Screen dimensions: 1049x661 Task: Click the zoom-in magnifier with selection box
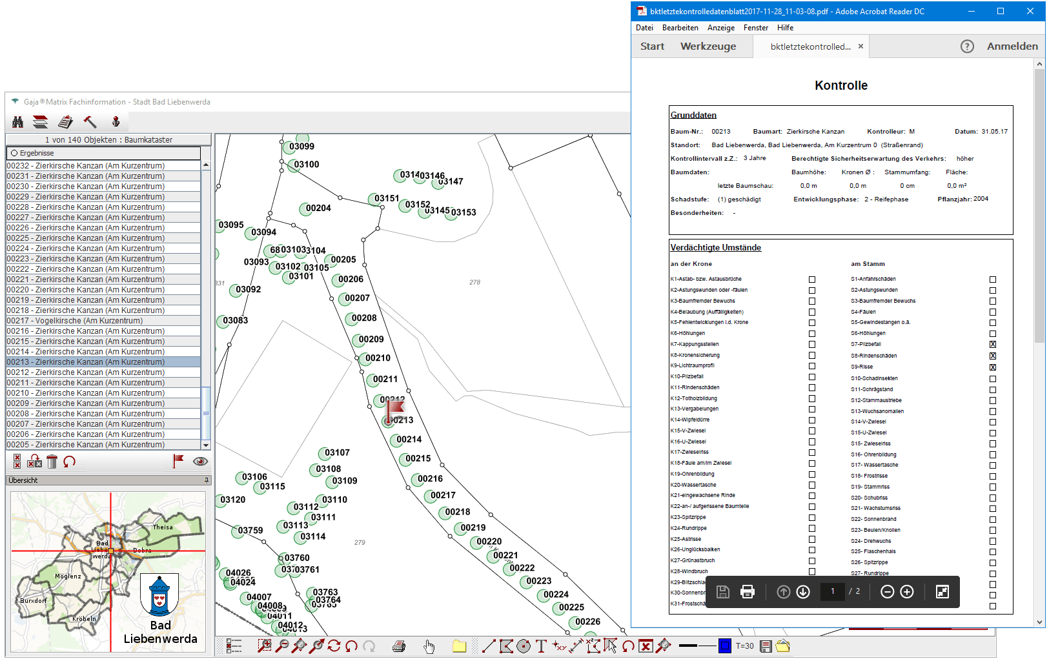coord(264,646)
